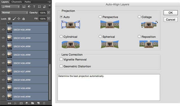Select the Reposition projection option
This screenshot has width=180, height=106.
(x=139, y=37)
